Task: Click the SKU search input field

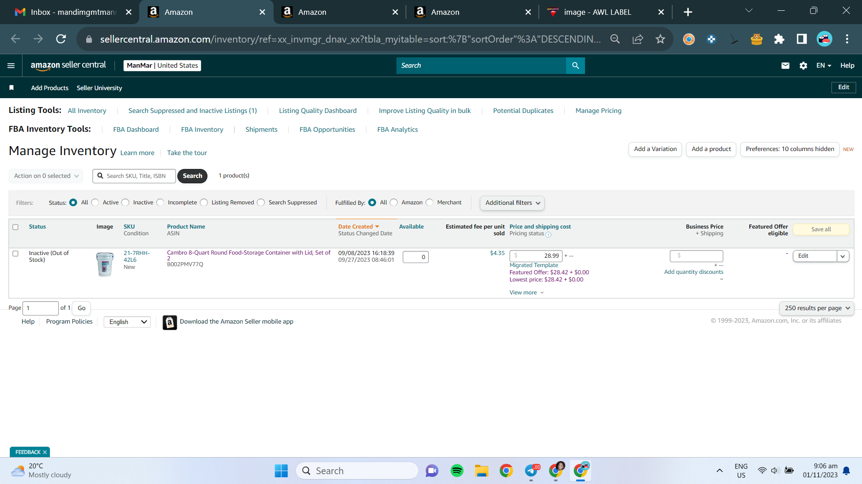Action: (x=134, y=176)
